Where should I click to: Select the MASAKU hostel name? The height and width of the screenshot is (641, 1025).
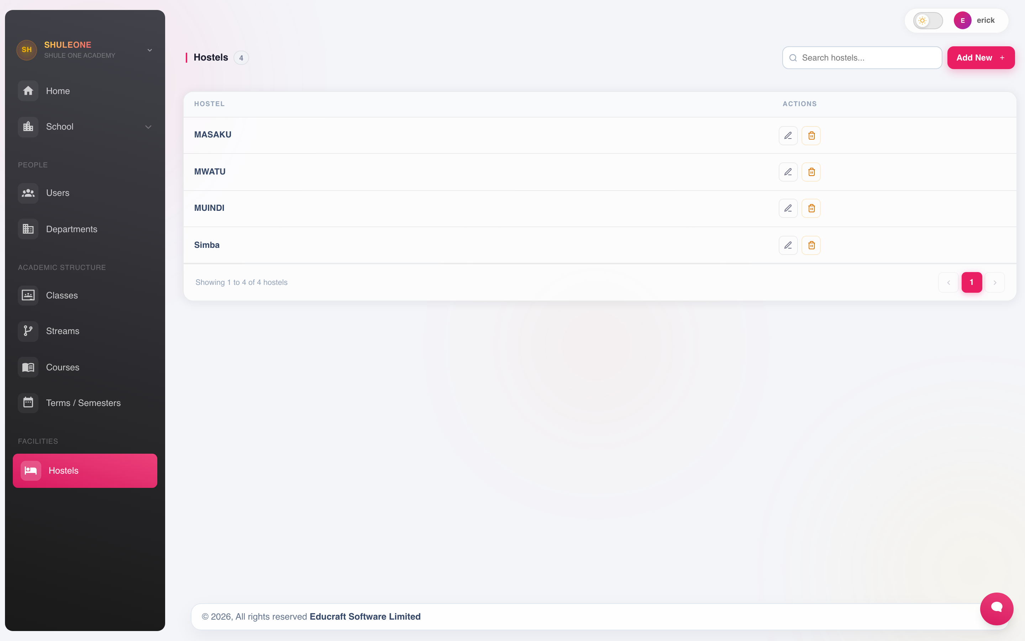click(x=212, y=135)
